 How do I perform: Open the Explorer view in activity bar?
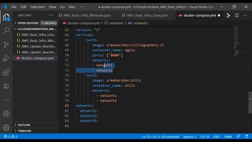point(6,17)
